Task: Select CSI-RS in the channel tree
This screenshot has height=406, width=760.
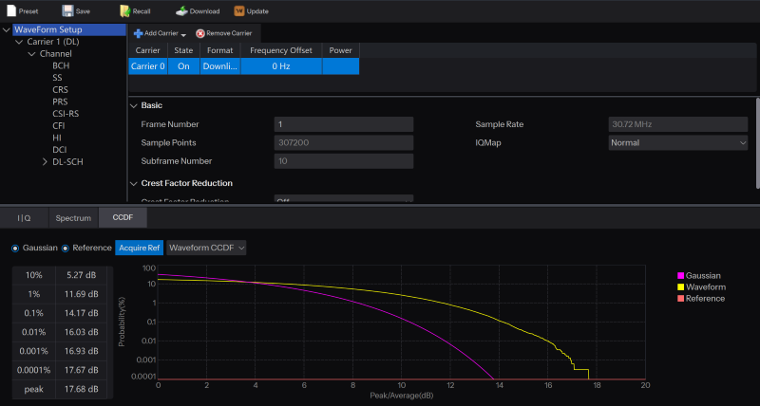Action: pos(66,113)
